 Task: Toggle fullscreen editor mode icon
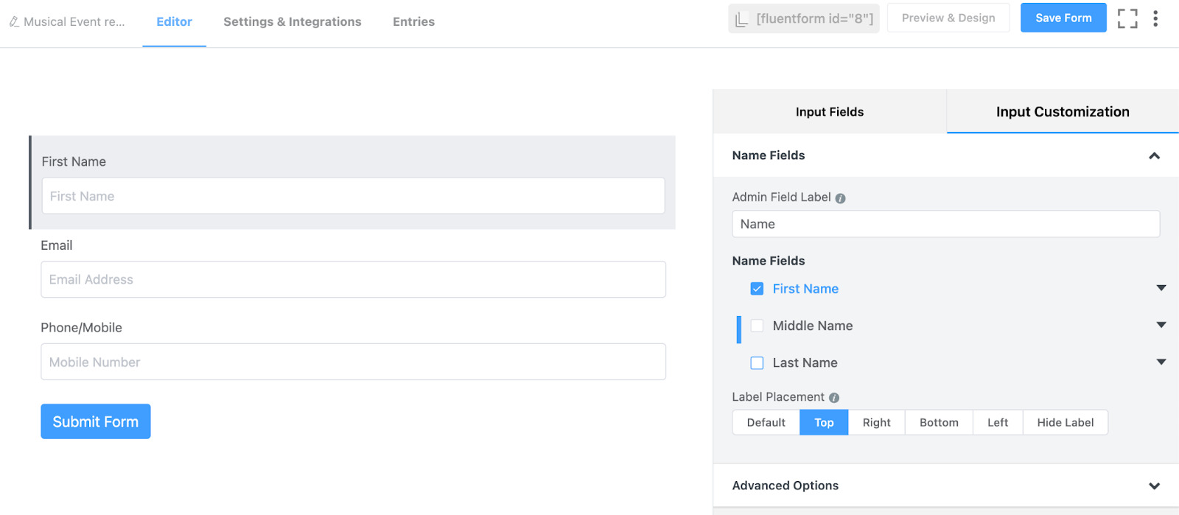1127,18
